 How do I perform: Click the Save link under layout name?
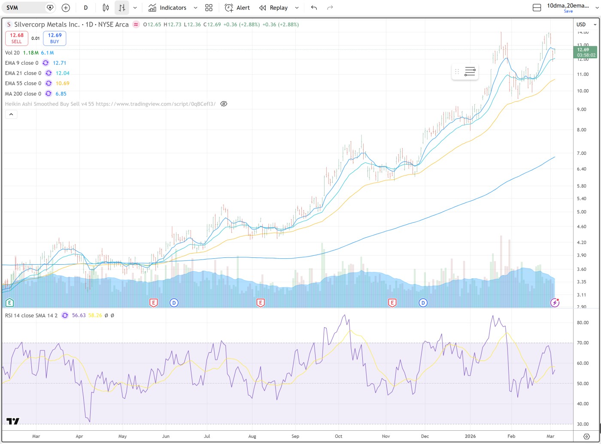[568, 12]
